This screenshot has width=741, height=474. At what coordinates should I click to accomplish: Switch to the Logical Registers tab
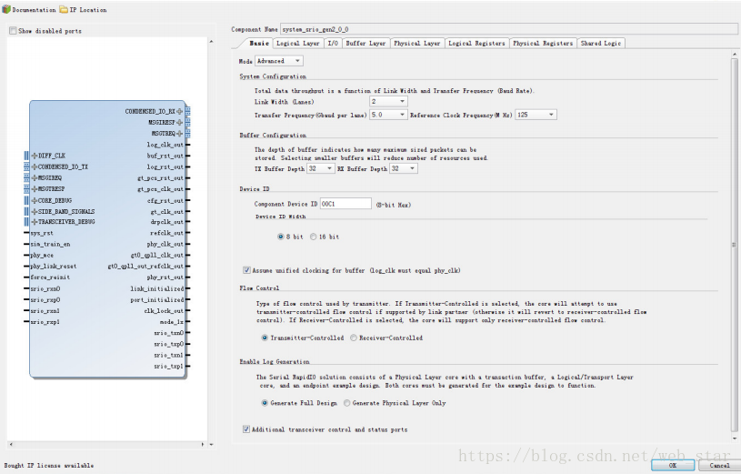tap(476, 43)
